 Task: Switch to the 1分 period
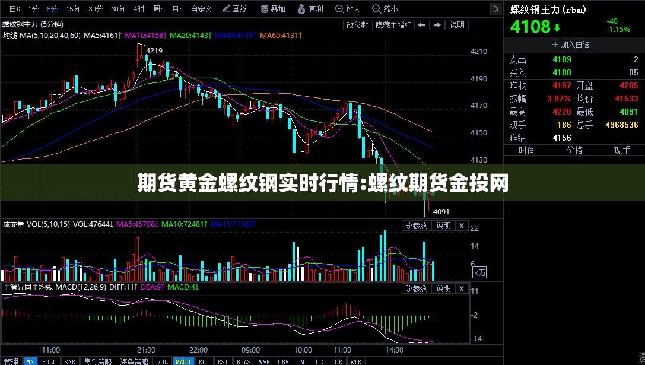click(x=33, y=9)
